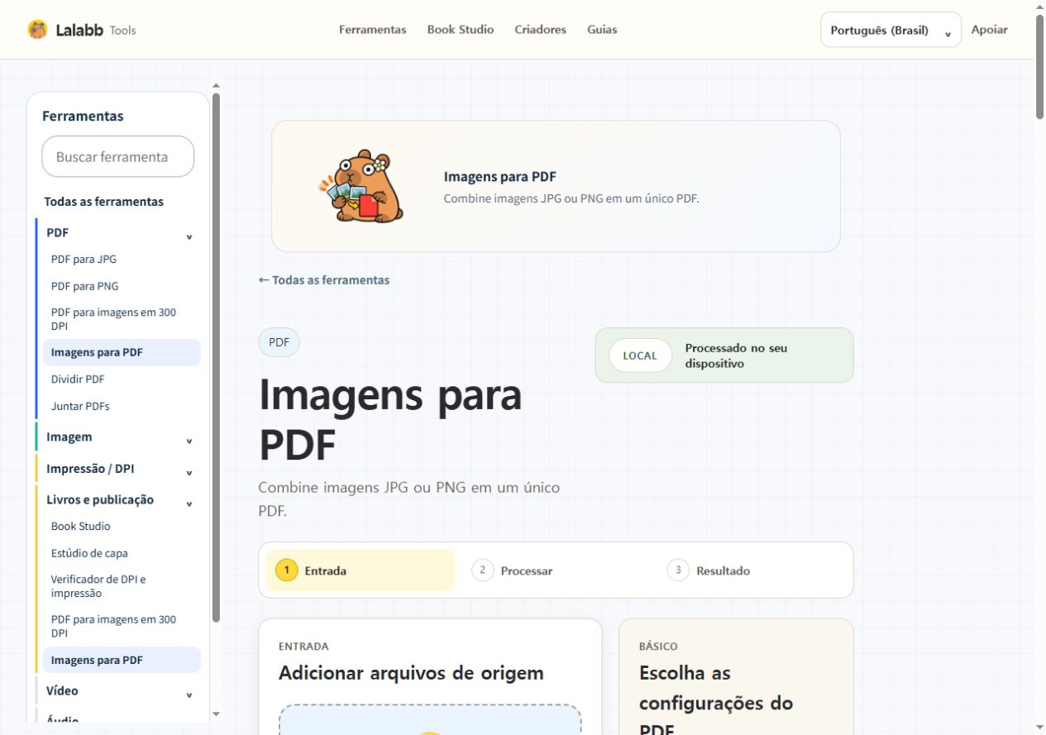Open Book Studio in sidebar list

coord(80,527)
